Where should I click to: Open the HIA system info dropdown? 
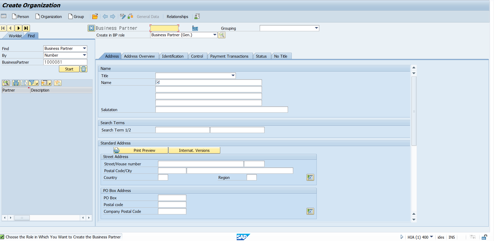[x=431, y=237]
